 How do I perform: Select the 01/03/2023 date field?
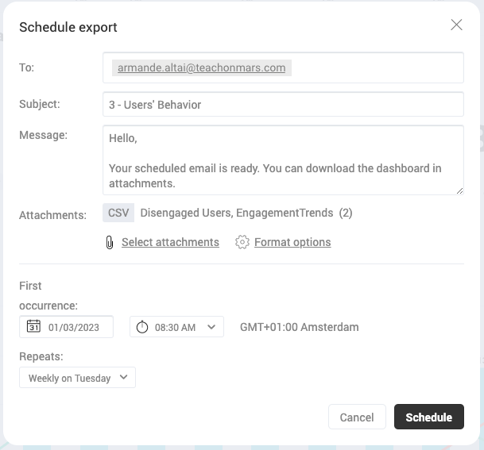coord(66,327)
